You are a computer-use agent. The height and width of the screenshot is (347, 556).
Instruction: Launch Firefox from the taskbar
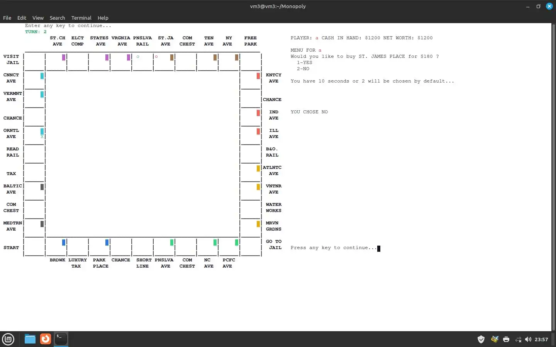point(46,339)
